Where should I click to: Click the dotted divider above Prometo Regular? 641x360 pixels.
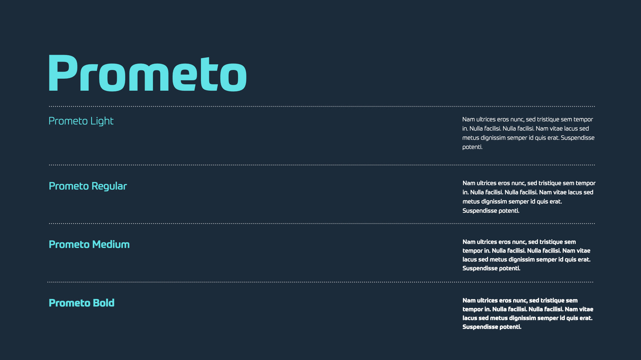pyautogui.click(x=322, y=165)
